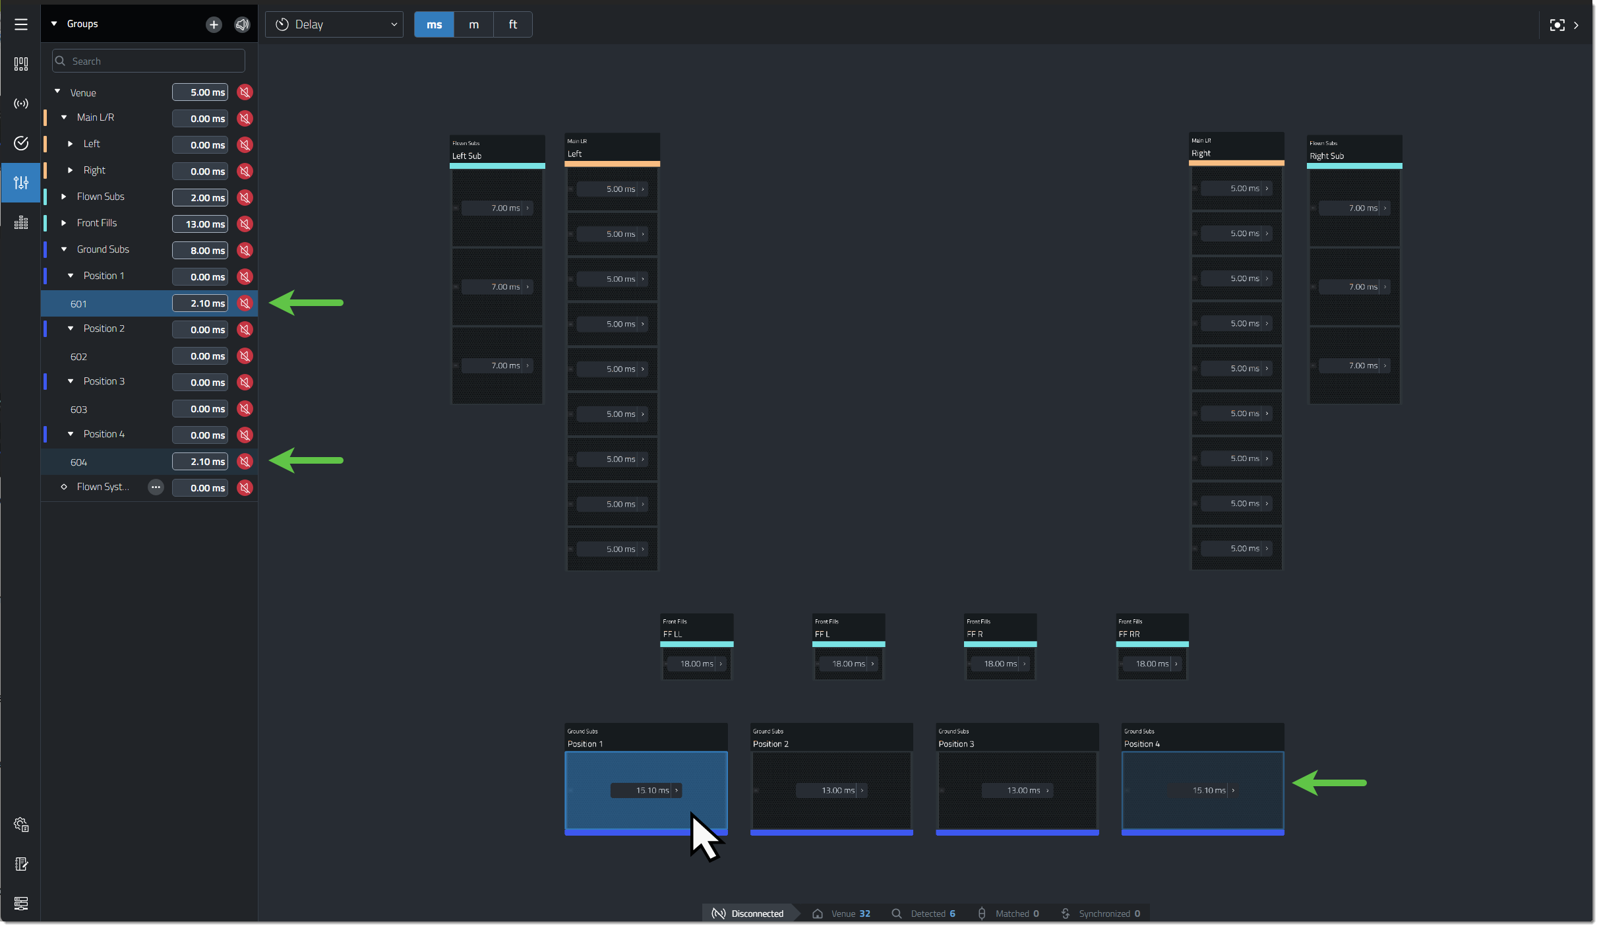This screenshot has width=1599, height=928.
Task: Click the Matched status icon
Action: pos(982,913)
